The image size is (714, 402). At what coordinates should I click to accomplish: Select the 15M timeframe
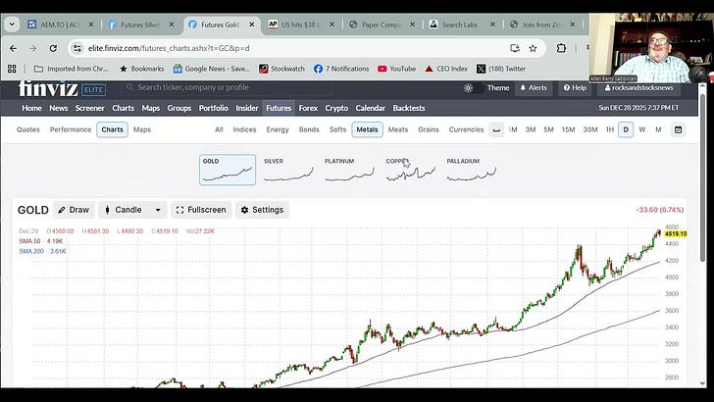[568, 129]
